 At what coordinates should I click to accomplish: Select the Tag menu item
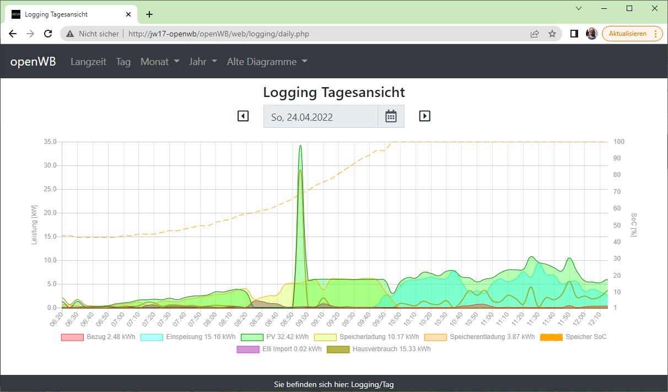[123, 62]
